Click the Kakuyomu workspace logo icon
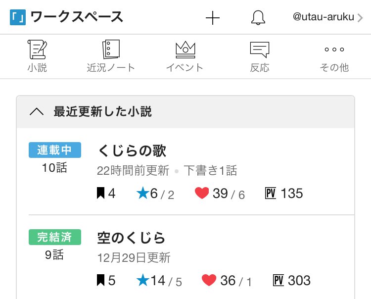Screen dimensions: 371x299 click(x=18, y=17)
